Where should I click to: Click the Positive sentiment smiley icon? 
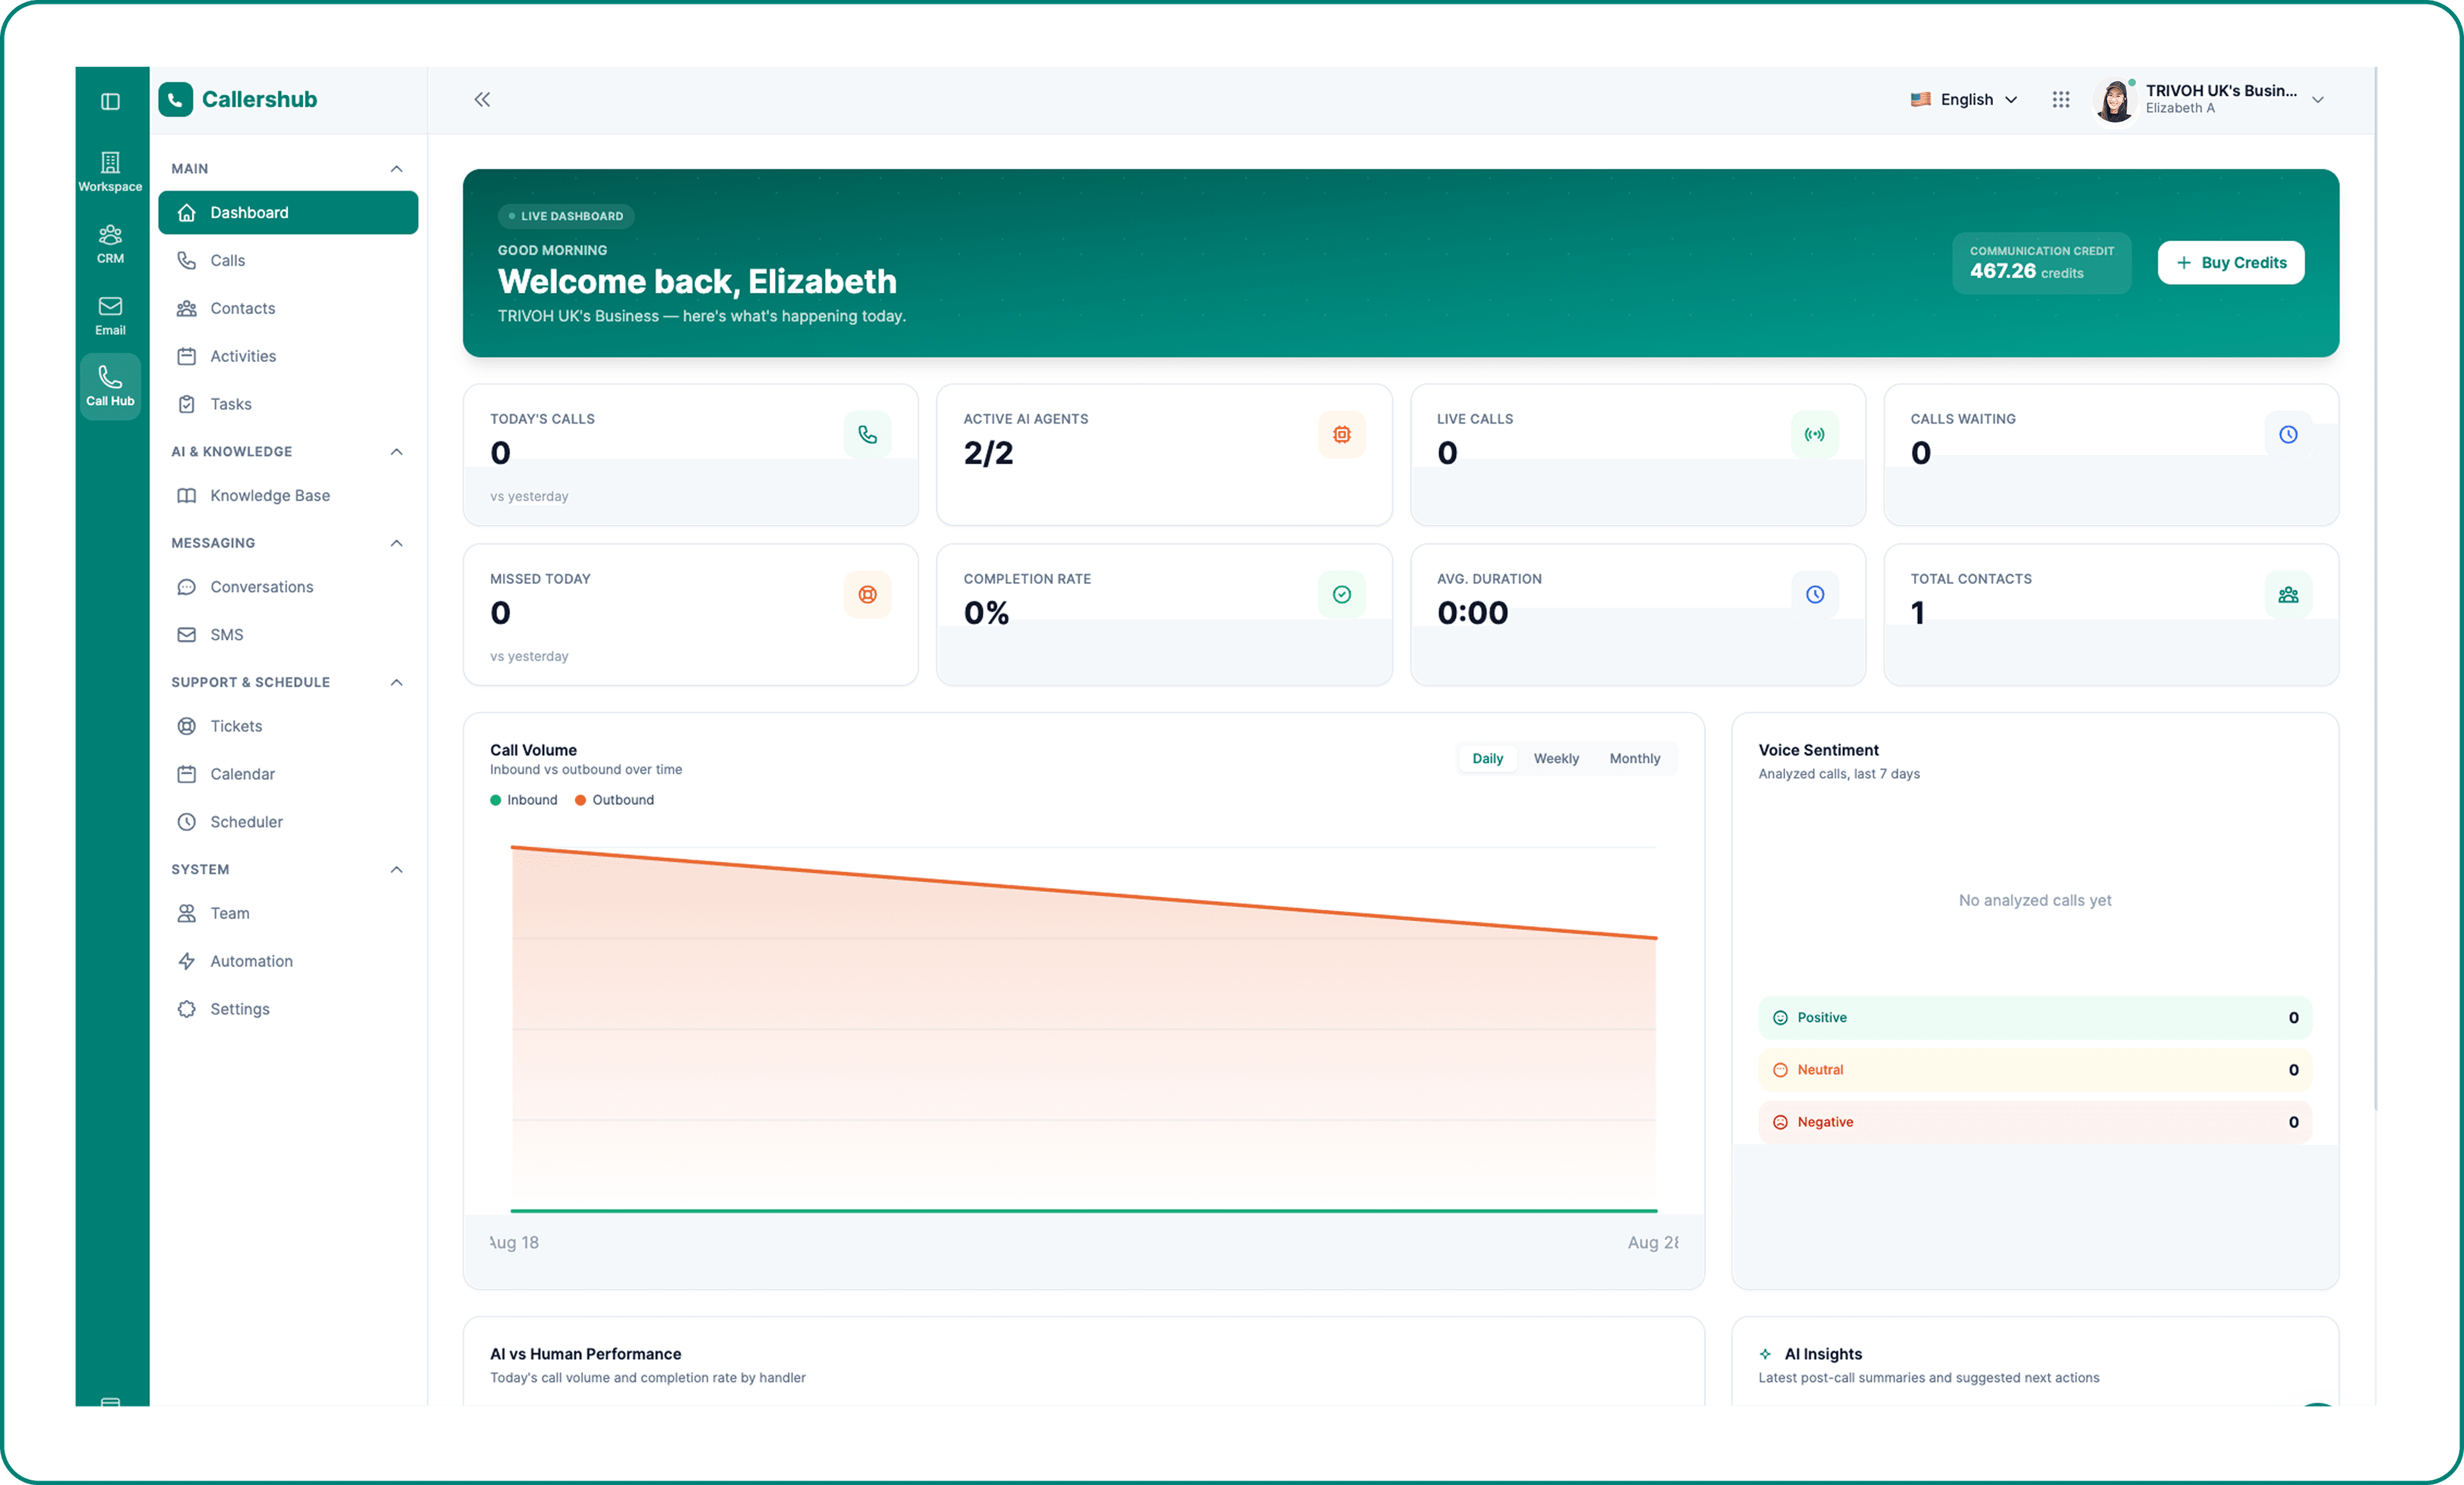click(x=1780, y=1017)
